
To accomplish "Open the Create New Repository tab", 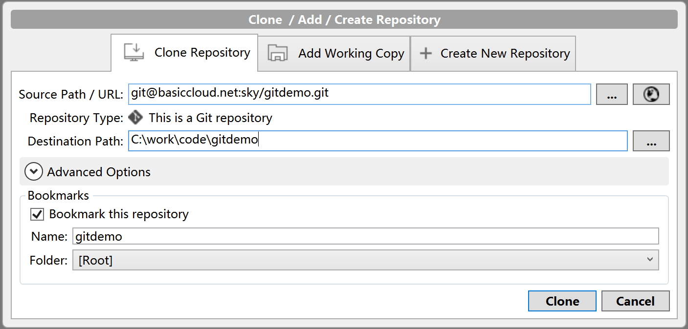I will pos(505,53).
